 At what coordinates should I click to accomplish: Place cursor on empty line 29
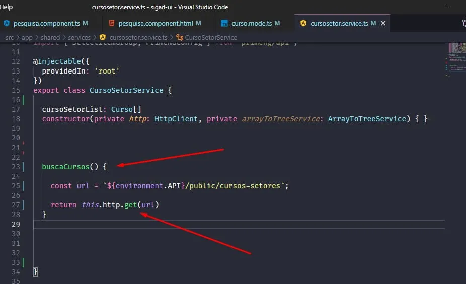pos(239,224)
